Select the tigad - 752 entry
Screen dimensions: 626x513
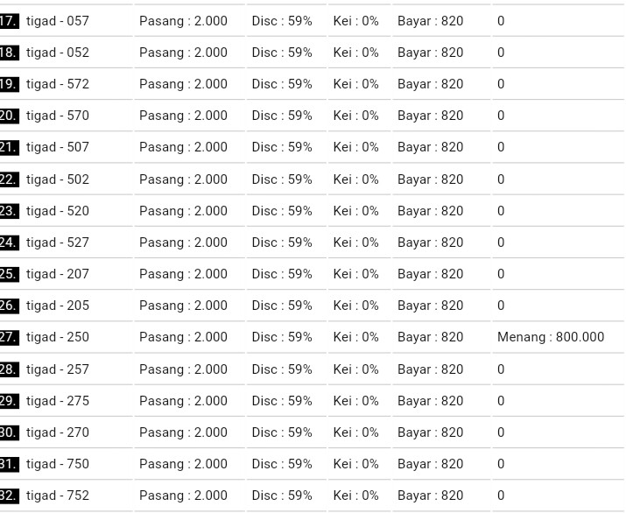(x=58, y=495)
